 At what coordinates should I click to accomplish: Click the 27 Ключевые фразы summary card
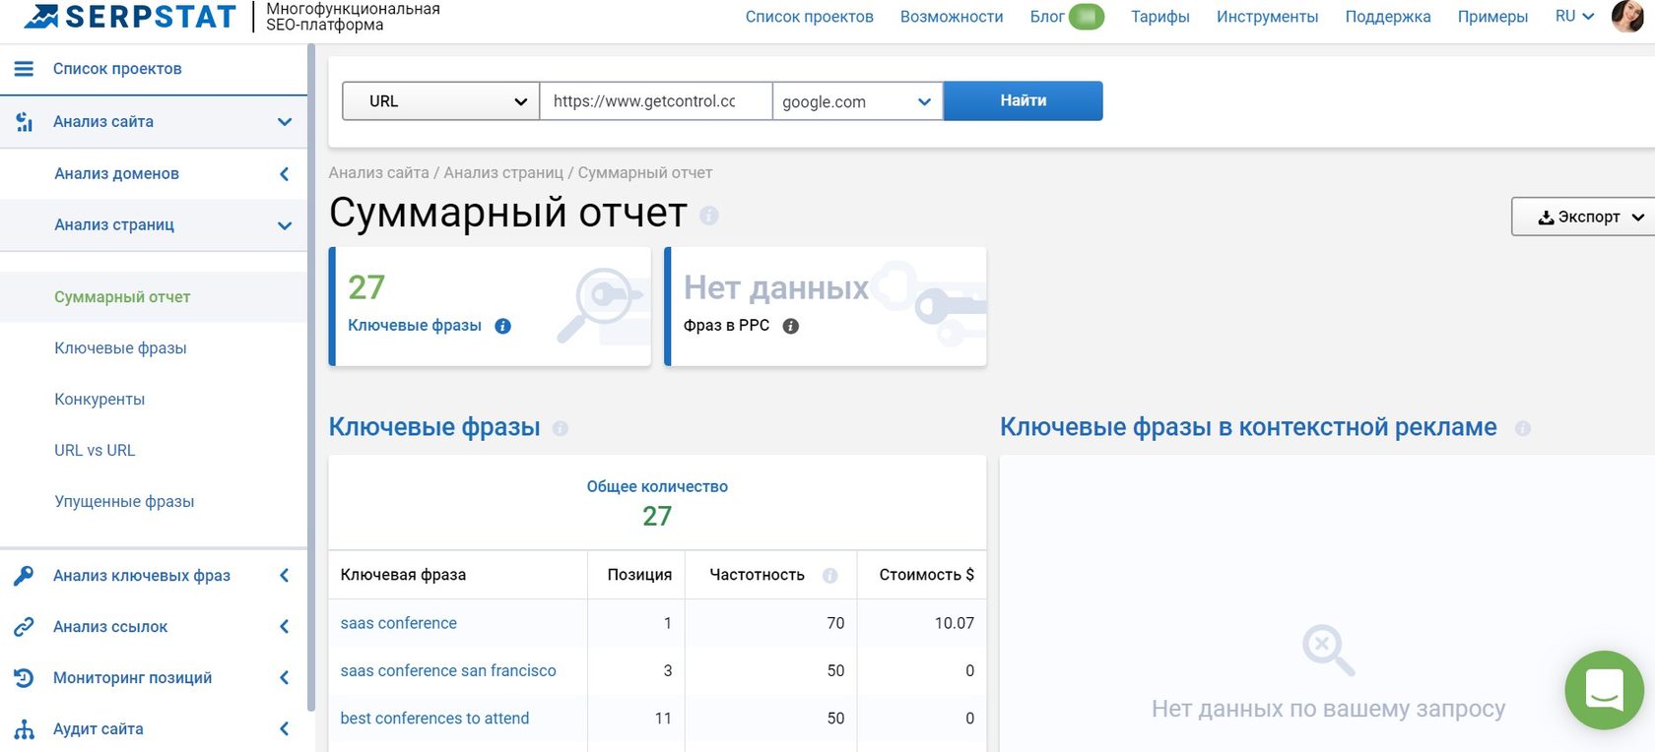pos(490,307)
